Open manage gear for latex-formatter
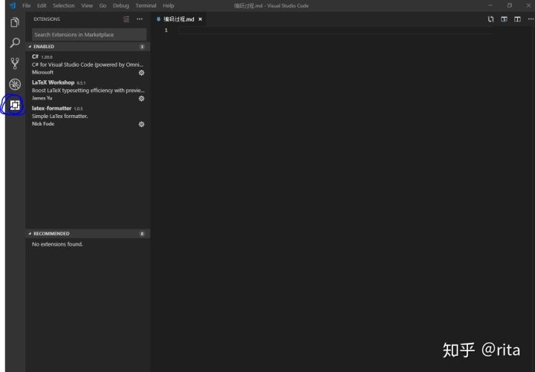The image size is (535, 372). pyautogui.click(x=141, y=124)
